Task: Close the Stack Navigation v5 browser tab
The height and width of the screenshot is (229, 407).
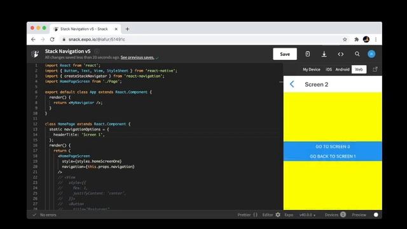Action: tap(116, 29)
